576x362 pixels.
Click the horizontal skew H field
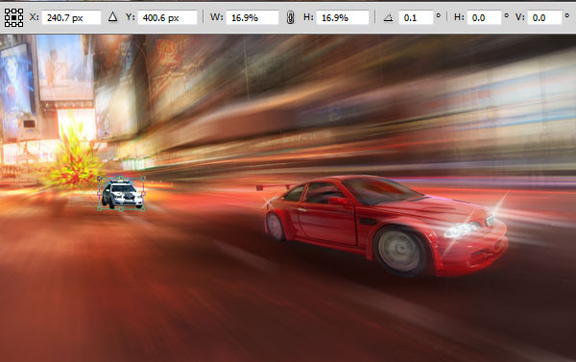[484, 17]
